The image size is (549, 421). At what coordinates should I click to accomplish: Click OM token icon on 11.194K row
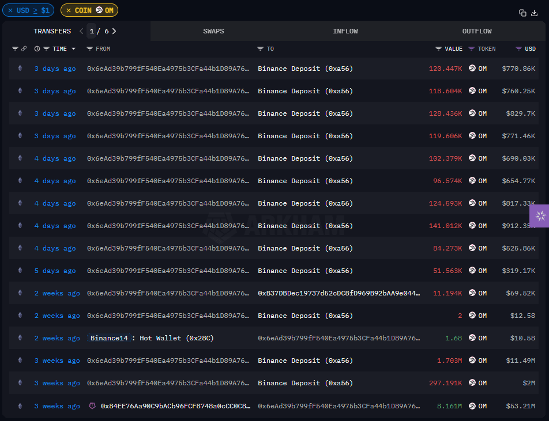coord(472,293)
